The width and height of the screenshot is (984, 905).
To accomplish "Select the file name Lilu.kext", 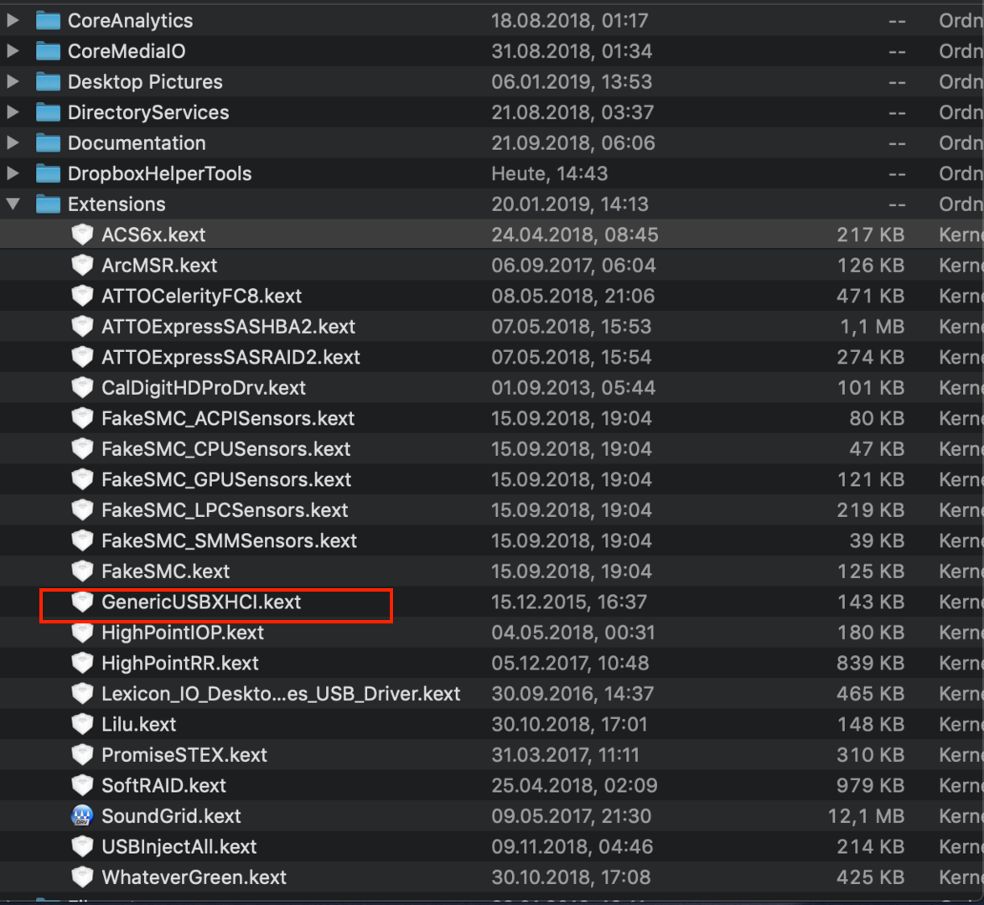I will pos(138,724).
